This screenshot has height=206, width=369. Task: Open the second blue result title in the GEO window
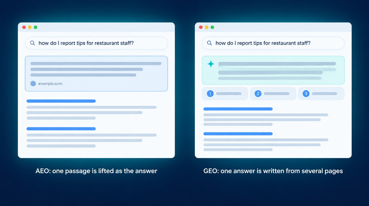[x=238, y=134]
